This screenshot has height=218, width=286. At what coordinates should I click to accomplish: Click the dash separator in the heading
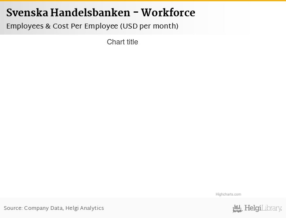coord(135,13)
